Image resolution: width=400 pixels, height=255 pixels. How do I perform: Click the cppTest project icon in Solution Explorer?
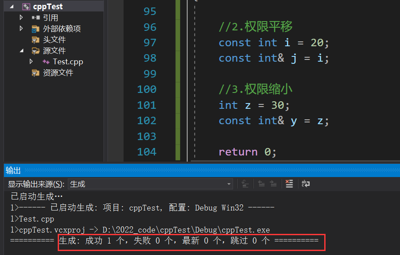tap(26, 6)
